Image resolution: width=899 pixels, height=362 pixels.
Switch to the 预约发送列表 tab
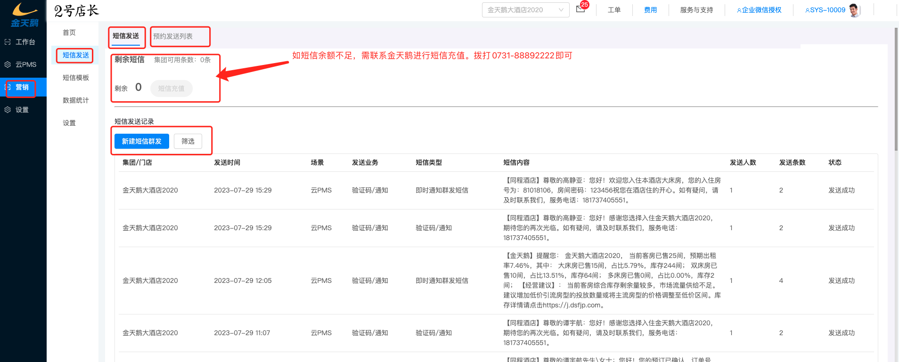click(173, 36)
